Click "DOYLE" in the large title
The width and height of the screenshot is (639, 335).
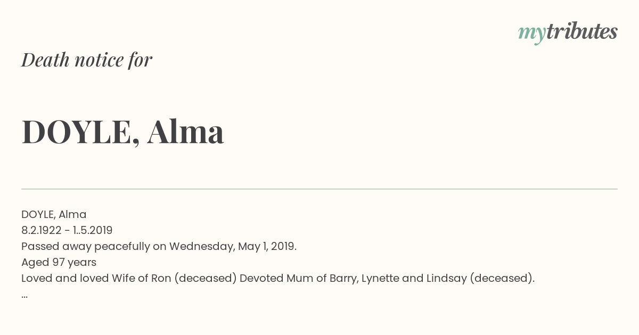click(x=77, y=132)
